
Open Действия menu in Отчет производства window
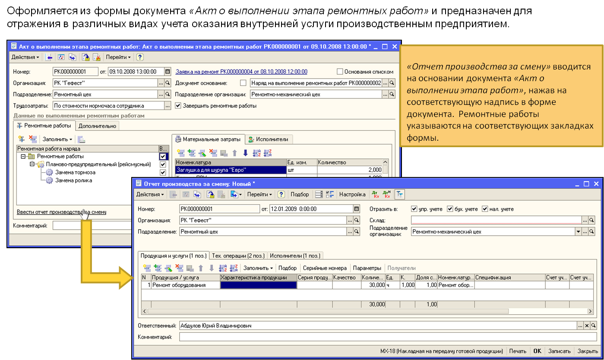pyautogui.click(x=150, y=195)
